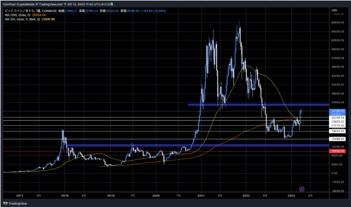Select the MA (200, close, 0) indicator legend

[x=18, y=15]
